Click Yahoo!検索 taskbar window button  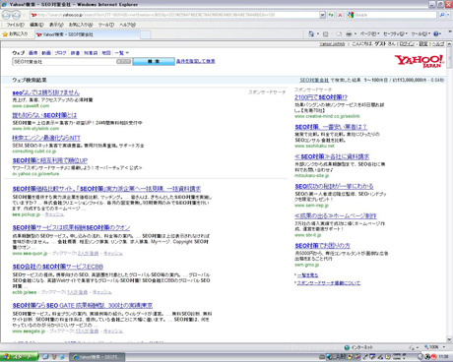pos(97,357)
